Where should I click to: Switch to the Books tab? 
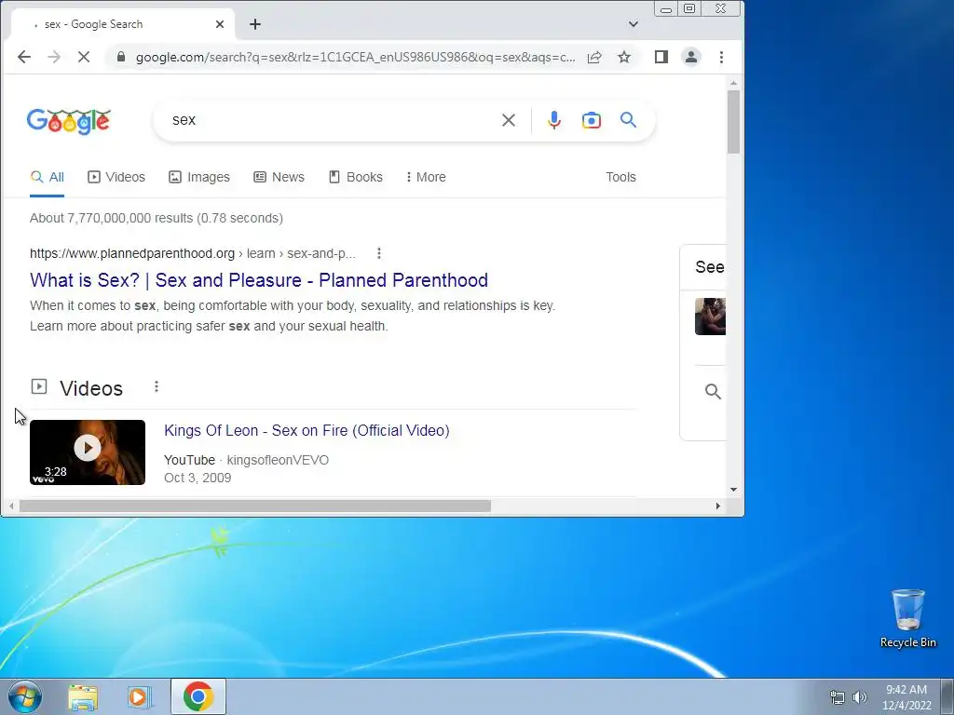click(x=355, y=177)
